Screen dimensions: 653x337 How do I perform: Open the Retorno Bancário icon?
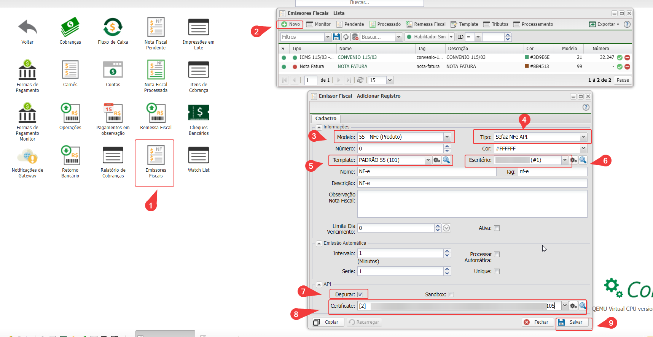point(70,156)
